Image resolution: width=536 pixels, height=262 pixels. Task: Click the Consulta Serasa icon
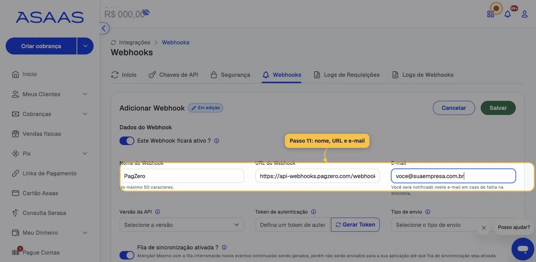point(15,213)
